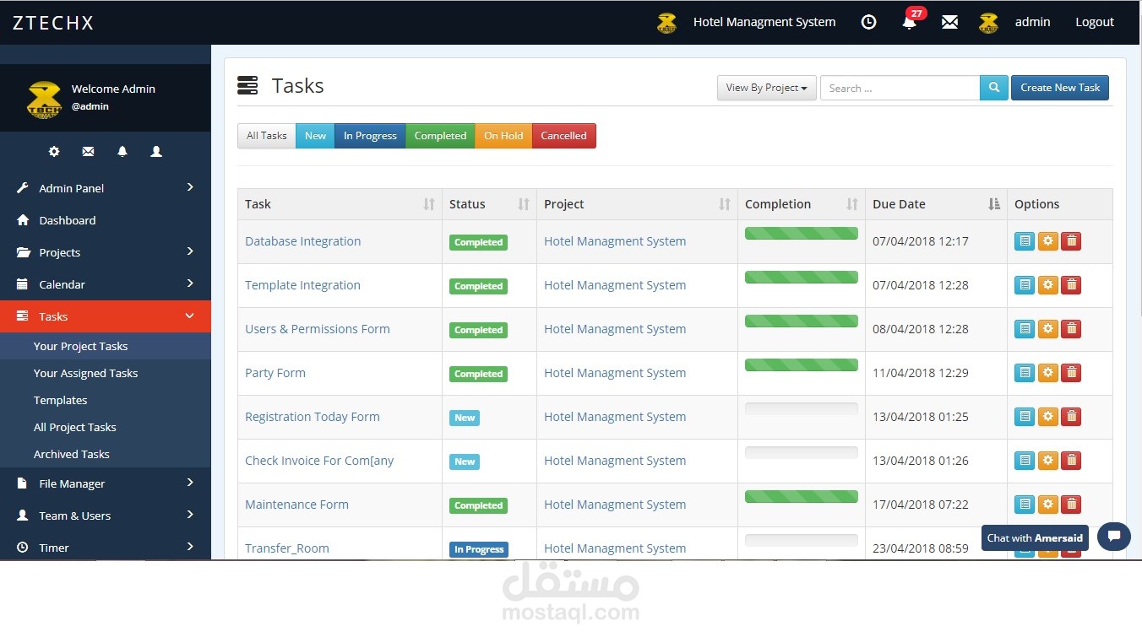Click the Create New Task button
This screenshot has width=1142, height=637.
[x=1060, y=88]
